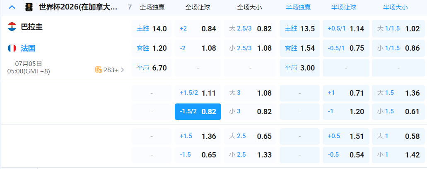427x169 pixels.
Task: Select 法国 team name
Action: [x=28, y=48]
